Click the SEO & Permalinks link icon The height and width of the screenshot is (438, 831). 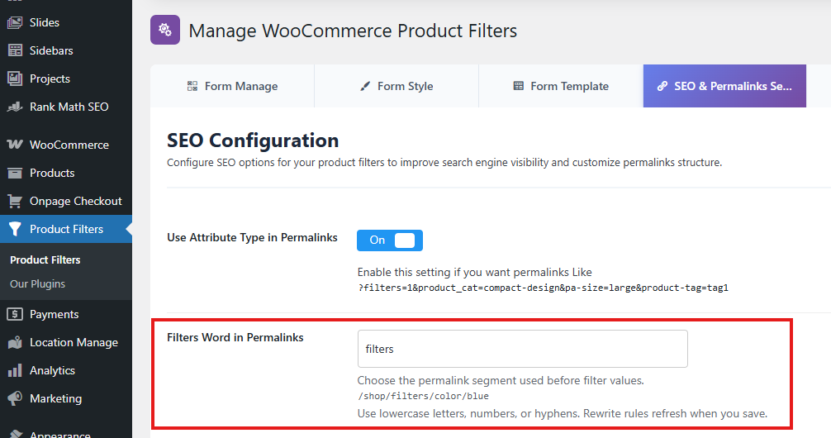coord(662,86)
